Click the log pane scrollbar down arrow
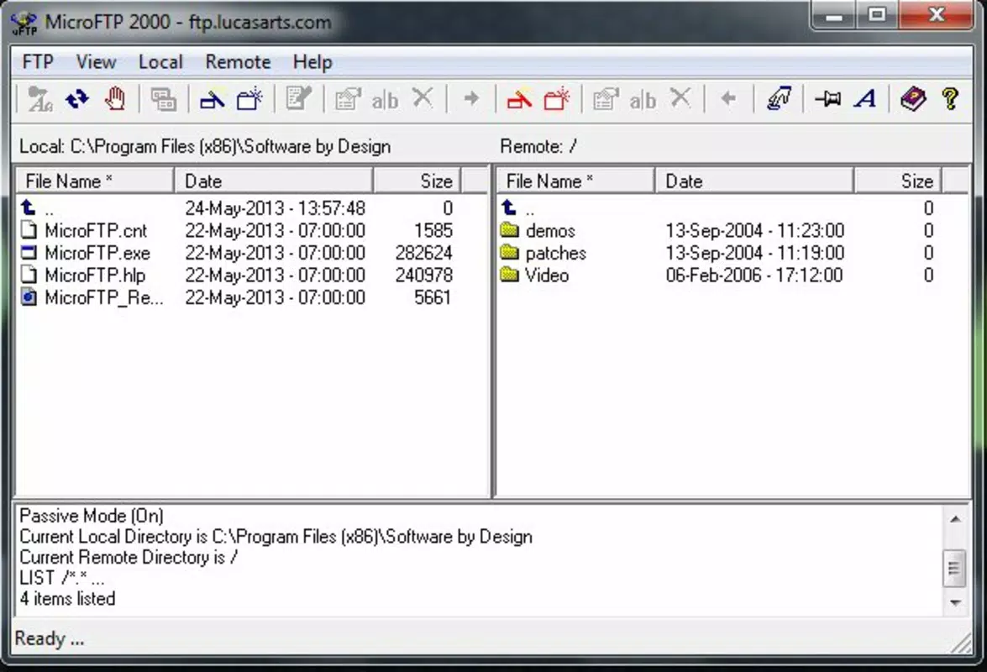Viewport: 987px width, 672px height. coord(955,603)
